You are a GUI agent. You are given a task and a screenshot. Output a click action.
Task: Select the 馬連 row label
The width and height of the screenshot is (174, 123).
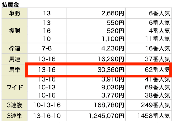(x=15, y=59)
